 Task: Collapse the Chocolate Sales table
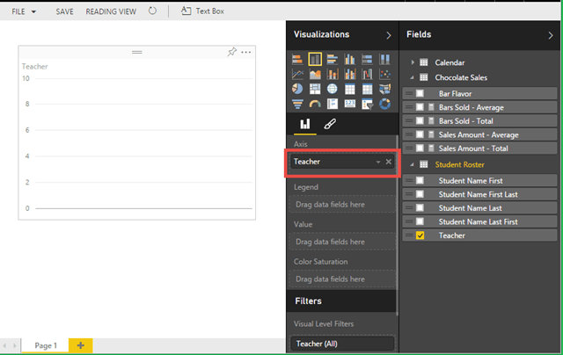click(413, 77)
